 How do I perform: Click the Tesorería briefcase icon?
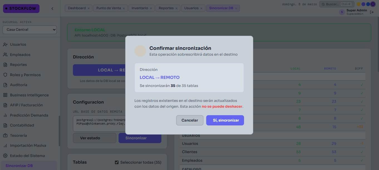pos(5,135)
